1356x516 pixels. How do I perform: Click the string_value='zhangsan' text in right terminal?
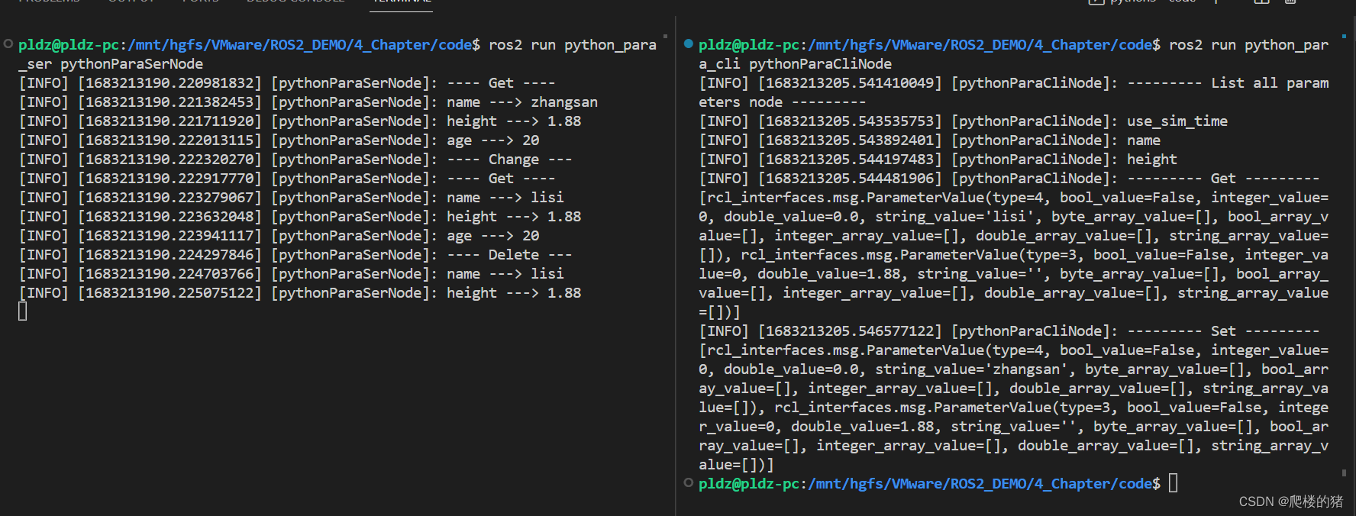pyautogui.click(x=971, y=369)
